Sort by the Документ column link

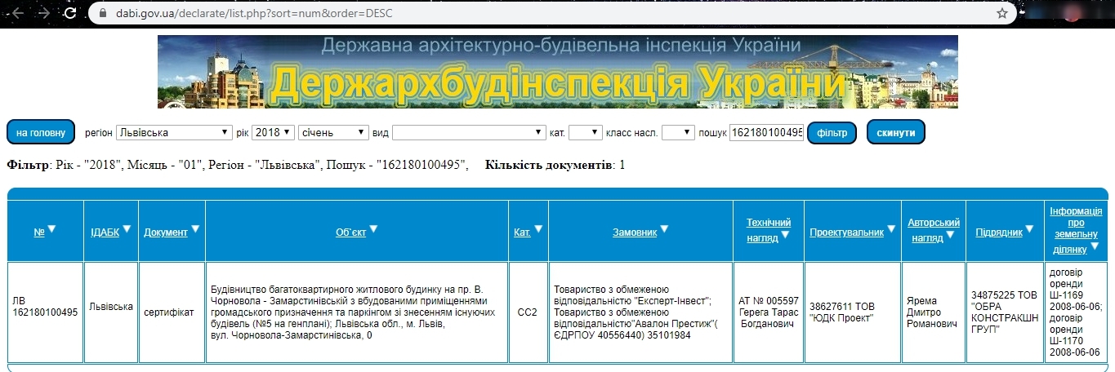pos(166,232)
